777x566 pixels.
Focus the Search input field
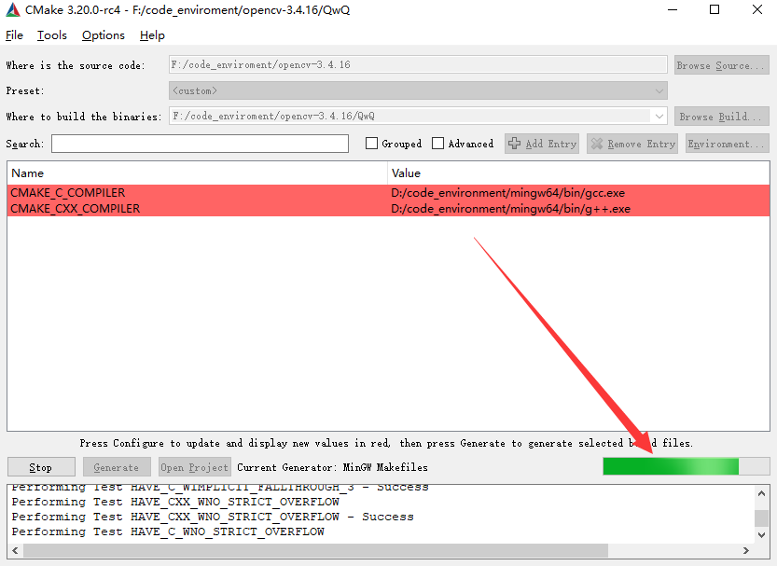[x=200, y=144]
